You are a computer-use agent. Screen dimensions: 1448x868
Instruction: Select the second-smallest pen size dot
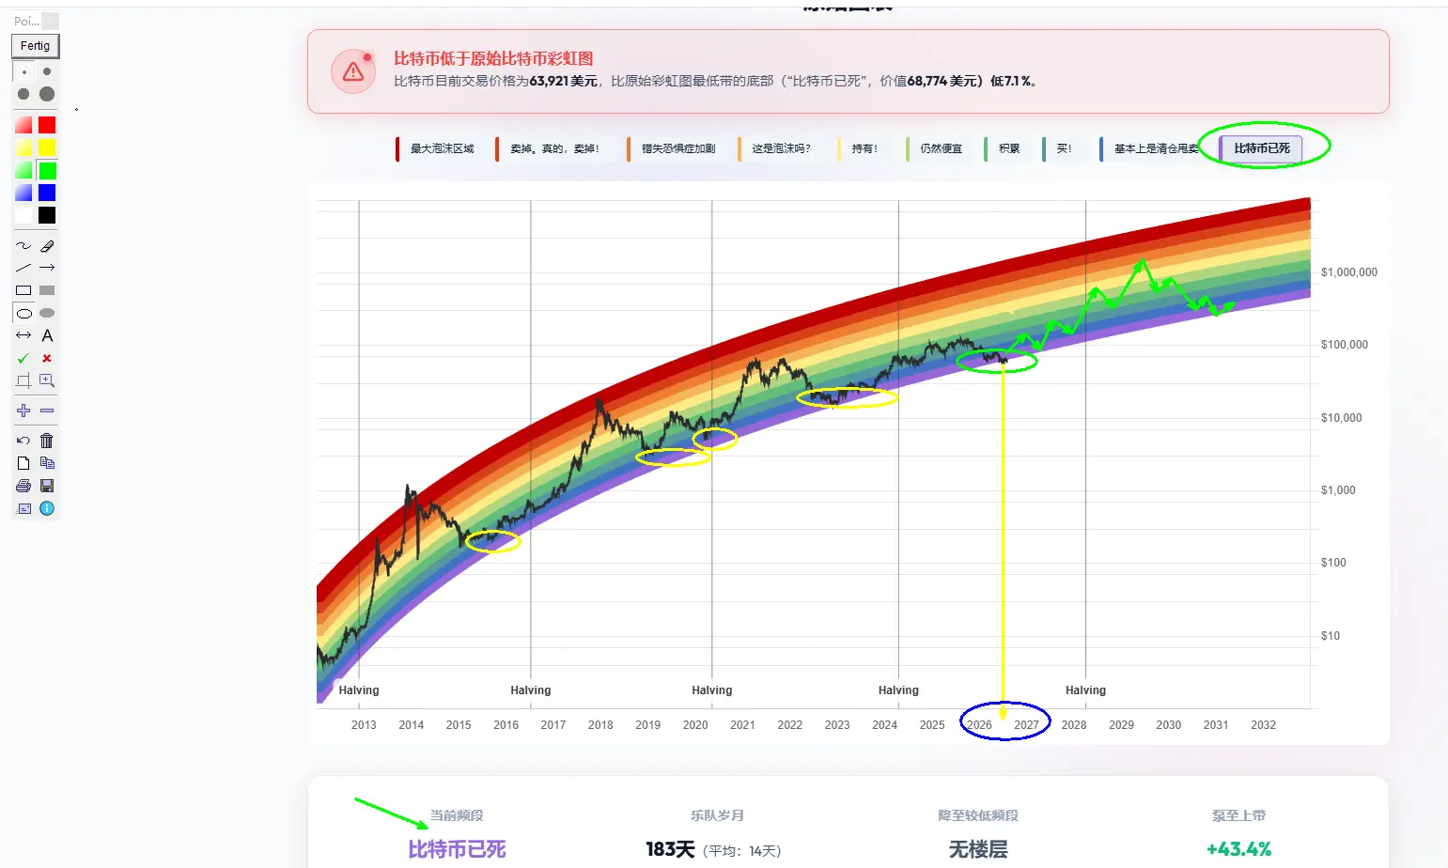(x=47, y=71)
